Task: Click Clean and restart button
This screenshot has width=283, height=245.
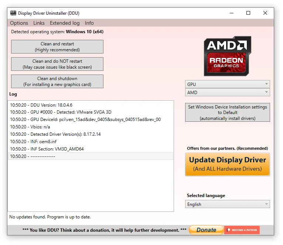Action: [x=57, y=47]
